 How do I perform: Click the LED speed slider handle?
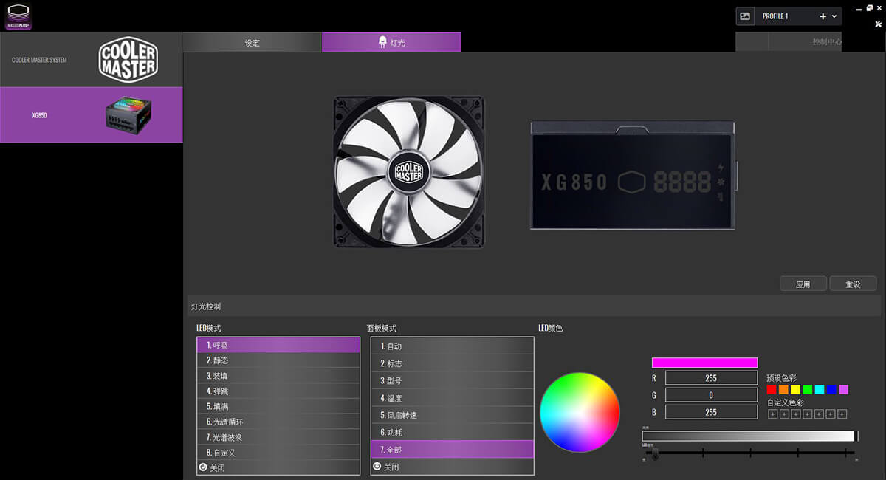tap(655, 453)
